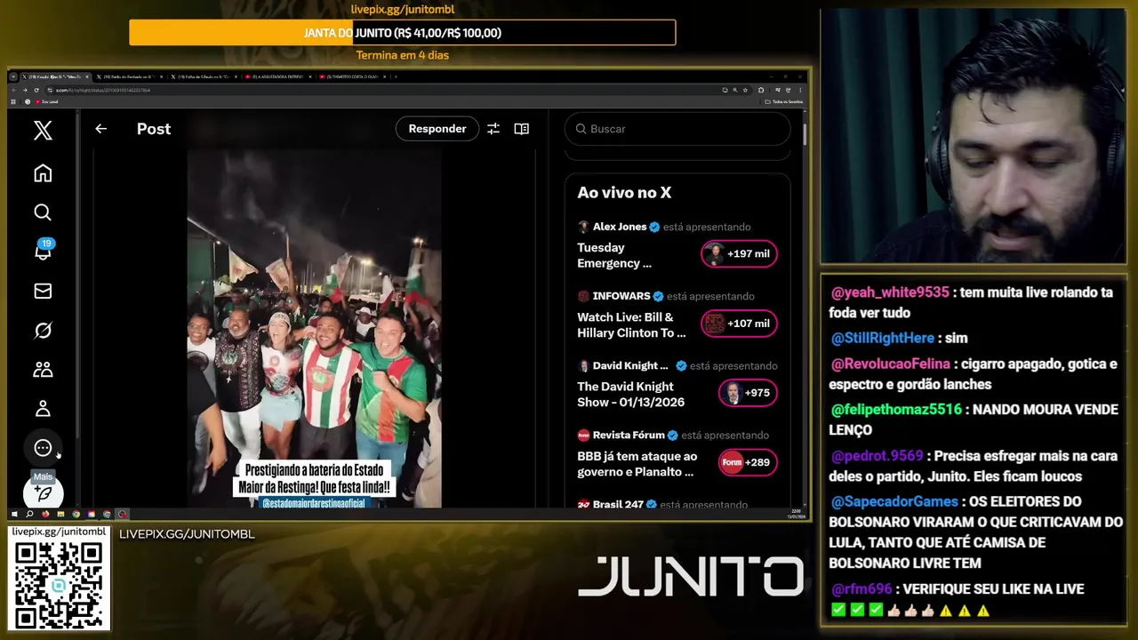Click the @estadomaiordarestingaoficial tag in video
This screenshot has height=640, width=1138.
(x=314, y=503)
